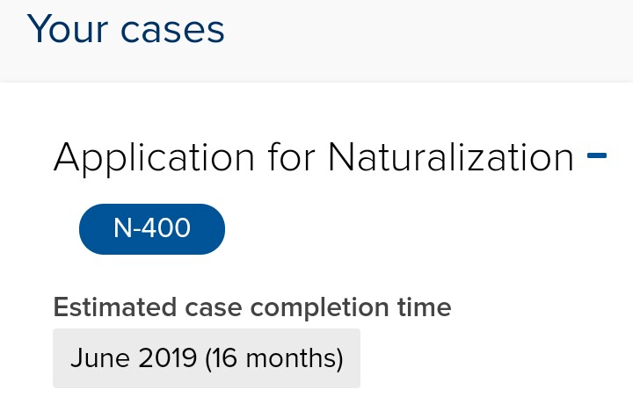The height and width of the screenshot is (404, 633).
Task: Click the "(16 months)" text in the gray box
Action: point(274,358)
